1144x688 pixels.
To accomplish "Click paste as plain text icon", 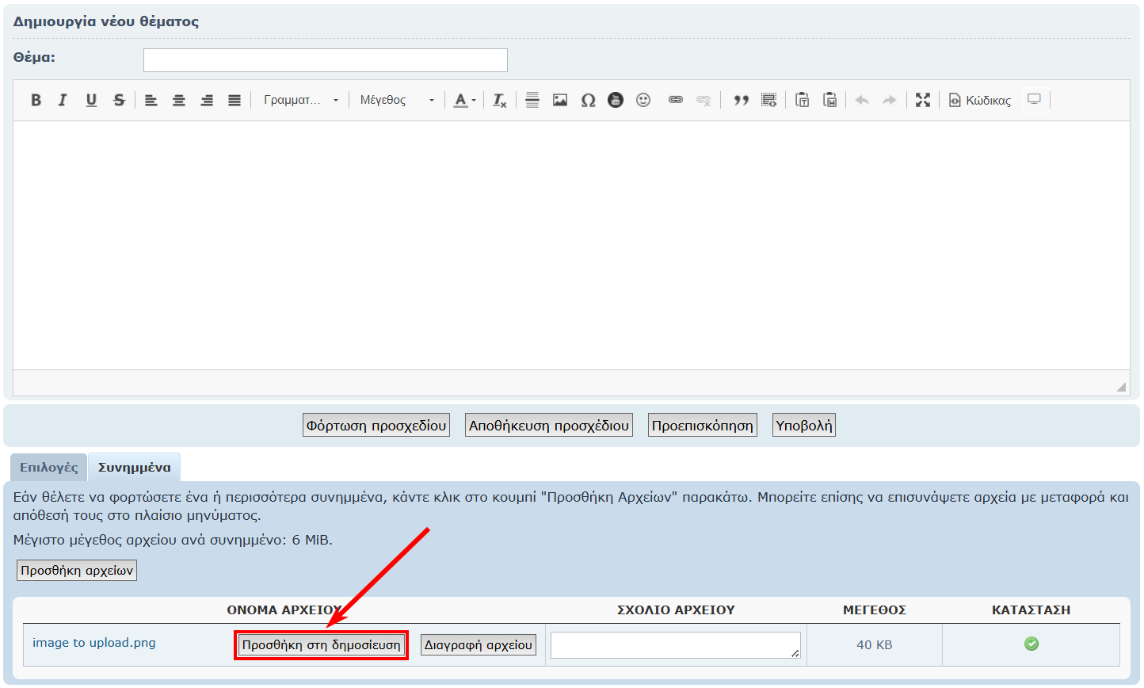I will point(802,100).
